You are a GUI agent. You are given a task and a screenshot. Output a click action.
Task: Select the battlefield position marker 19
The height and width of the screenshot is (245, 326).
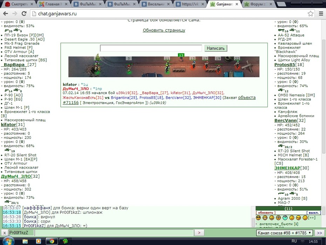tap(218, 59)
